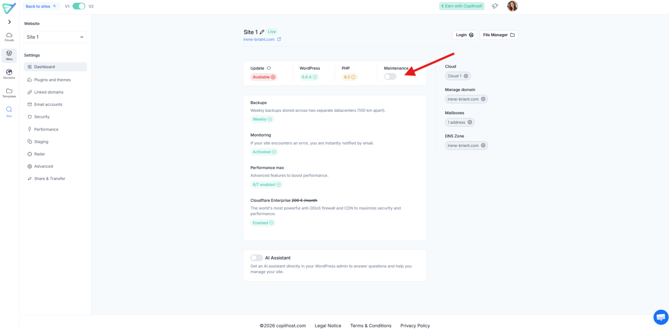Click the WordPress 6.9.4 version badge
Screen dimensions: 669x329
(x=309, y=77)
